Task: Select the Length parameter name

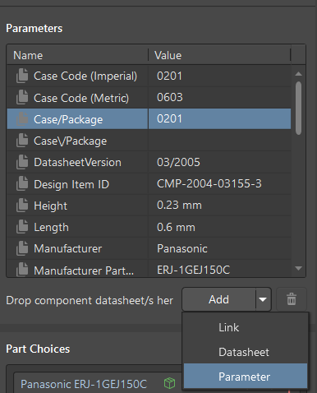Action: tap(51, 227)
